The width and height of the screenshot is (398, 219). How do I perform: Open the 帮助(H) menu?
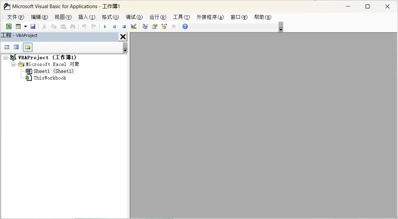[263, 17]
